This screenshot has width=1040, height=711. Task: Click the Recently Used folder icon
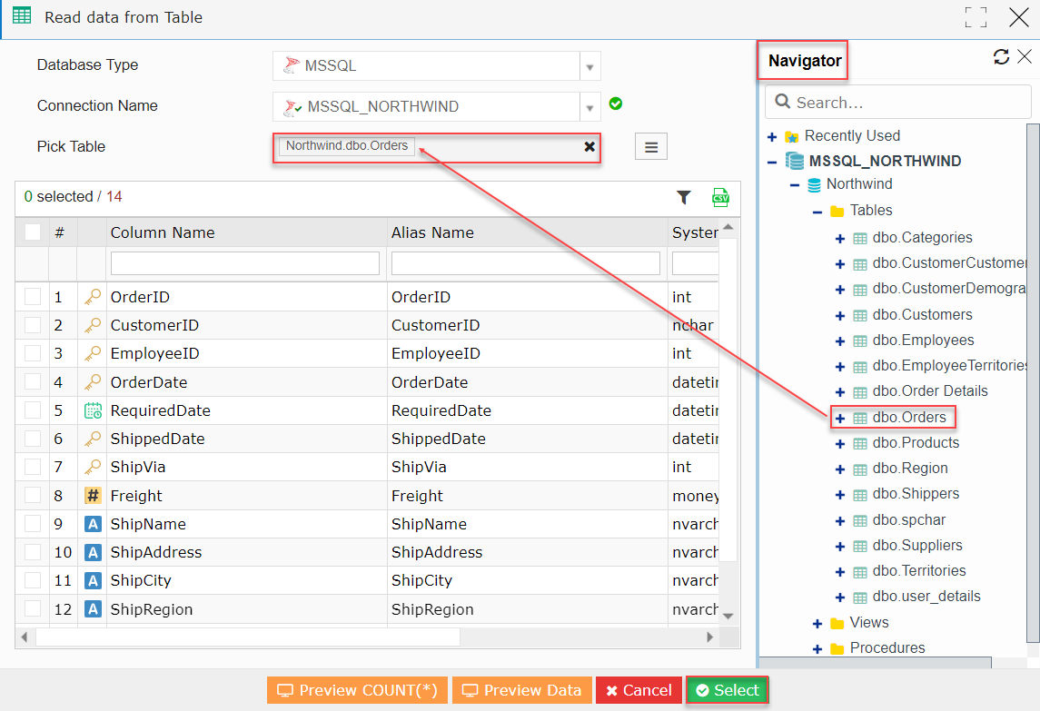coord(791,136)
